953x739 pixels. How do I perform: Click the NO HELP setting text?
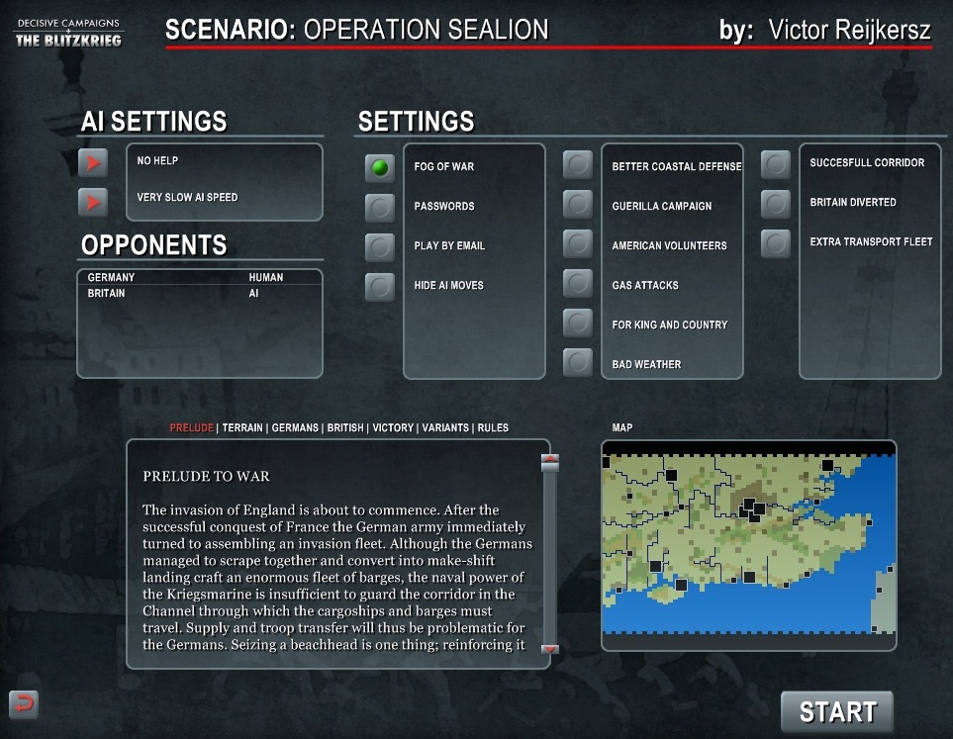coord(157,160)
